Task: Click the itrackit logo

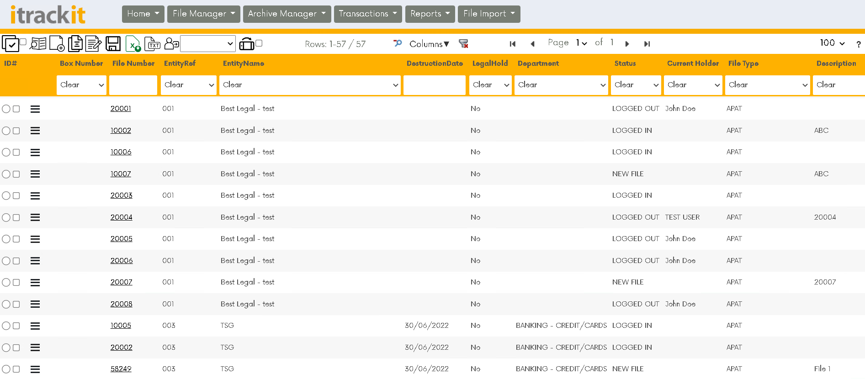Action: coord(48,15)
